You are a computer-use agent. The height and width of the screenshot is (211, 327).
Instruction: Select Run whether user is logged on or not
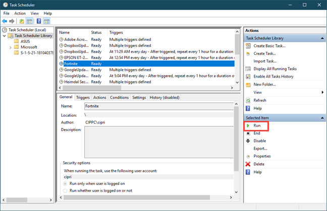65,191
